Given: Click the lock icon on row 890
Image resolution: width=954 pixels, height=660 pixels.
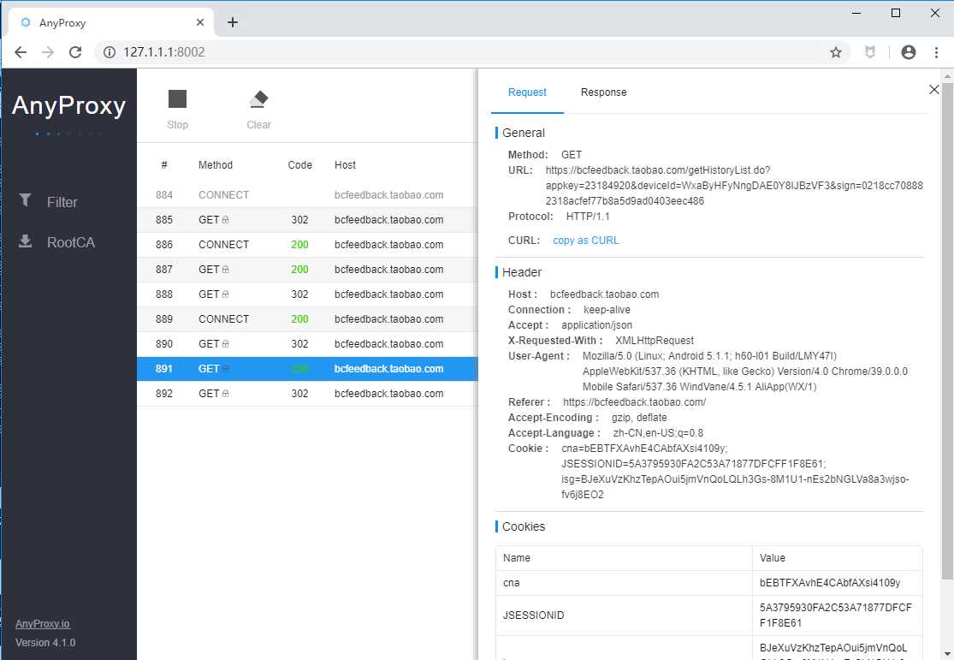Looking at the screenshot, I should coord(225,344).
